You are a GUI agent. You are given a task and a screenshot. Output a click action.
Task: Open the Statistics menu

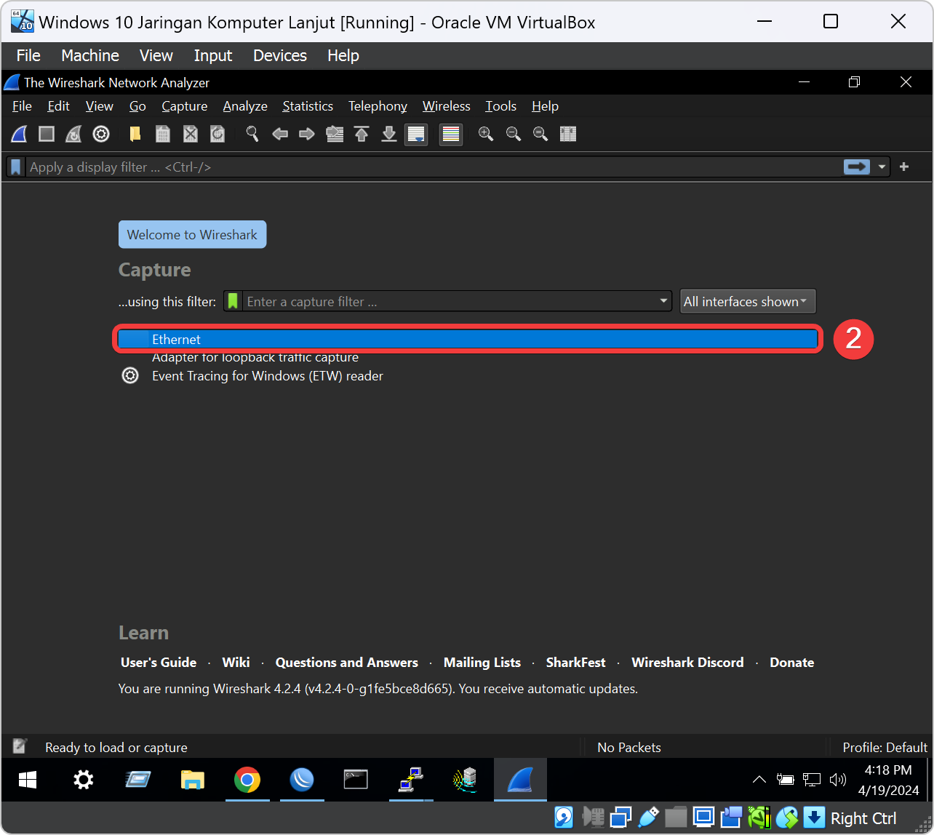click(308, 106)
